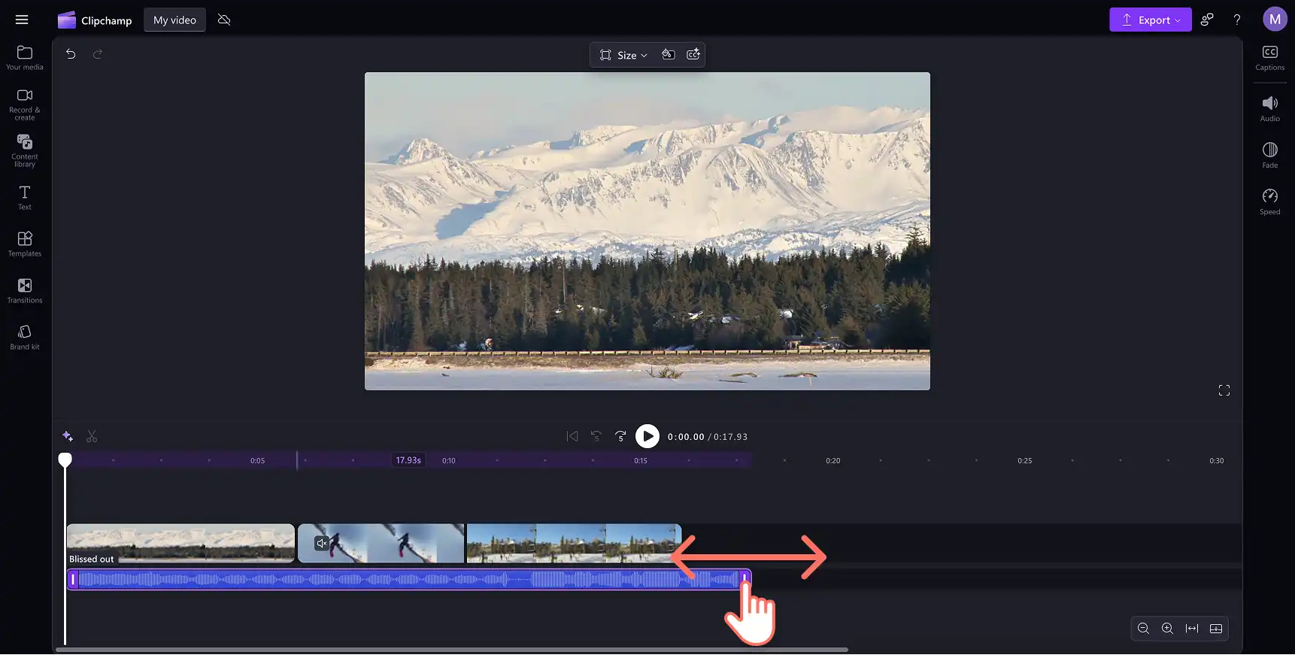Open the M account avatar
1295x658 pixels.
(1275, 20)
